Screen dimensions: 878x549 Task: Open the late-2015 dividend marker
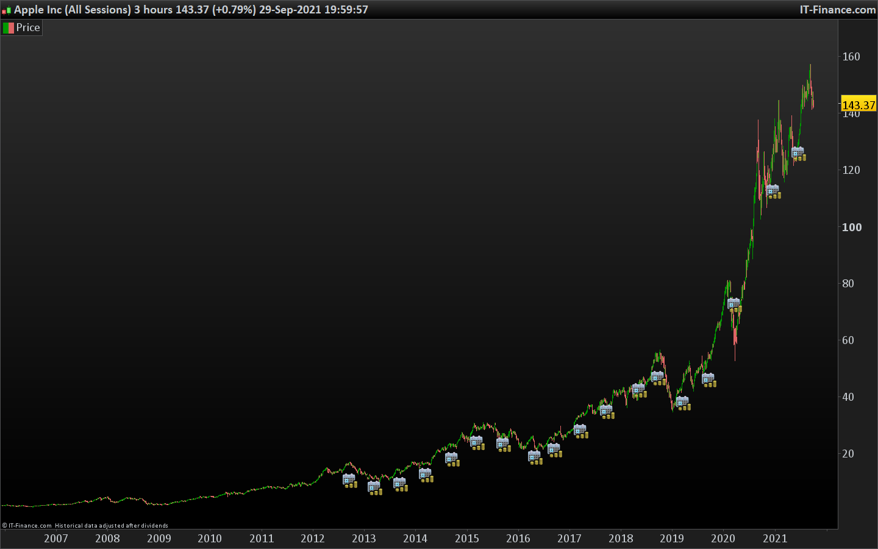pos(504,444)
